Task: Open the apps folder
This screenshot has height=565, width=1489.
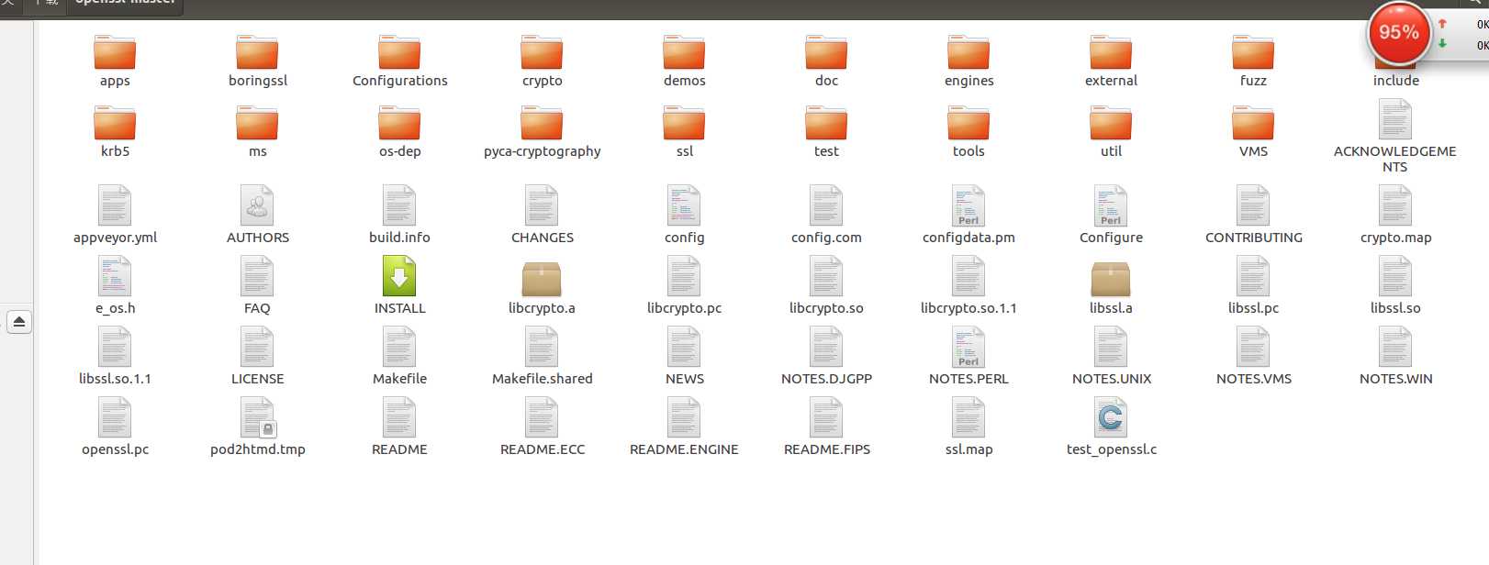Action: [115, 52]
